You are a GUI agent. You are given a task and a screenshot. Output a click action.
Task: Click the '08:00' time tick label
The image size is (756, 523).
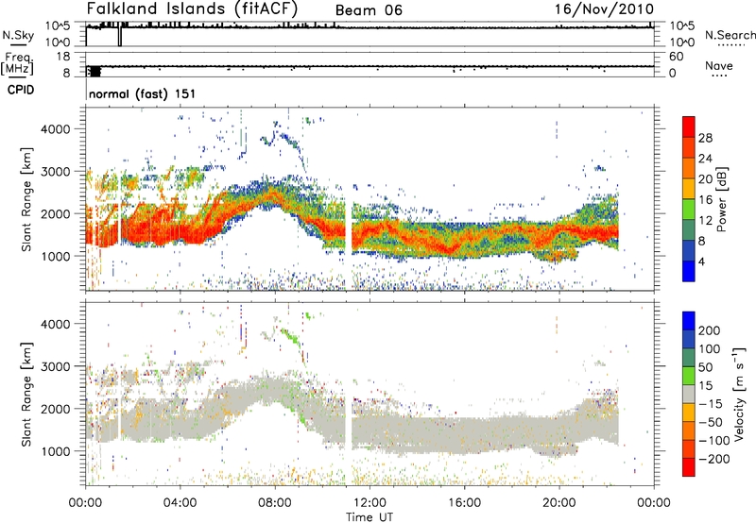click(x=274, y=502)
